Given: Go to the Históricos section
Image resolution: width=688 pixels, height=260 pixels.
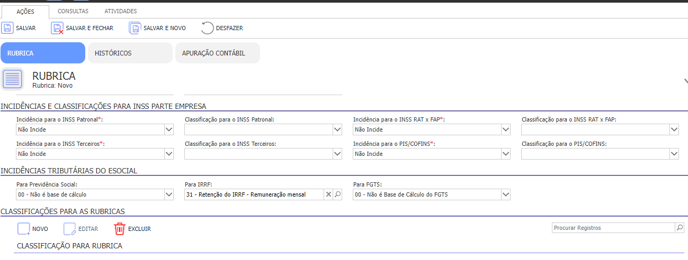Looking at the screenshot, I should (130, 53).
